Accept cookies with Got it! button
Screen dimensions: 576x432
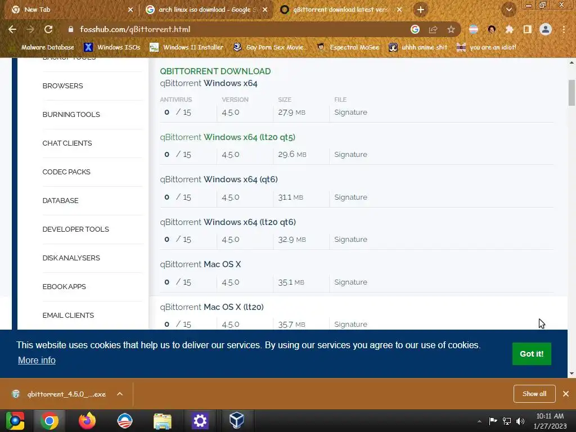(532, 354)
